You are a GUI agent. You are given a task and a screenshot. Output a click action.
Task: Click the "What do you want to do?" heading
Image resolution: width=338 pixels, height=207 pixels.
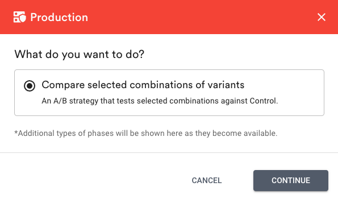coord(79,54)
